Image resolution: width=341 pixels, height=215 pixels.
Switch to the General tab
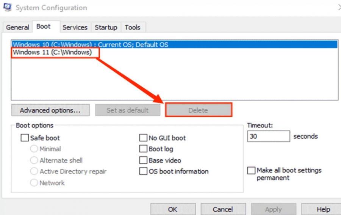click(x=17, y=27)
